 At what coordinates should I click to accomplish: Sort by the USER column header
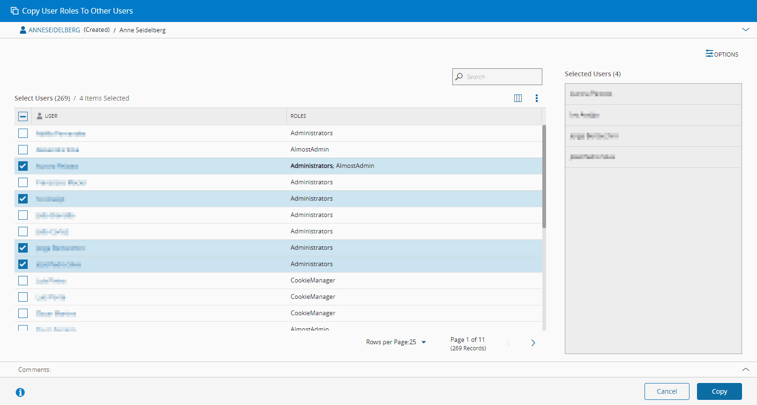51,116
